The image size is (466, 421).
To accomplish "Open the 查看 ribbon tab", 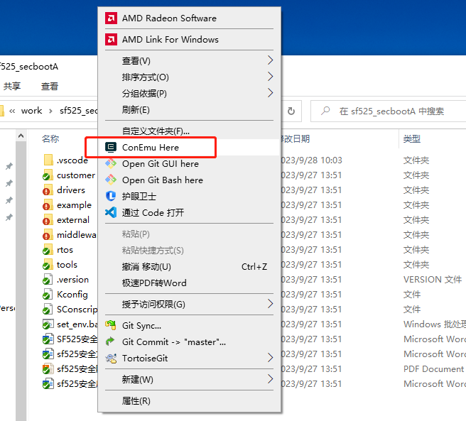I will point(50,86).
